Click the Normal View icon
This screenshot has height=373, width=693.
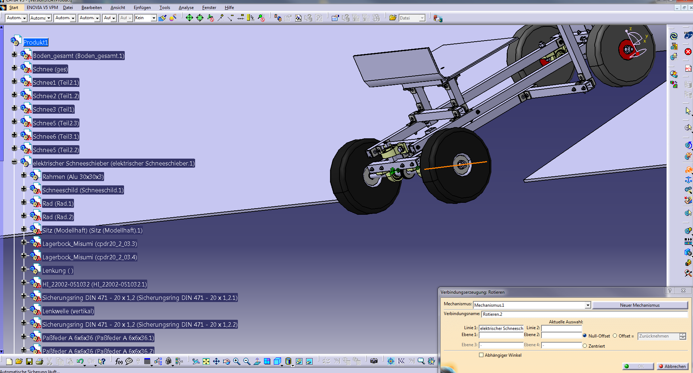click(x=257, y=361)
